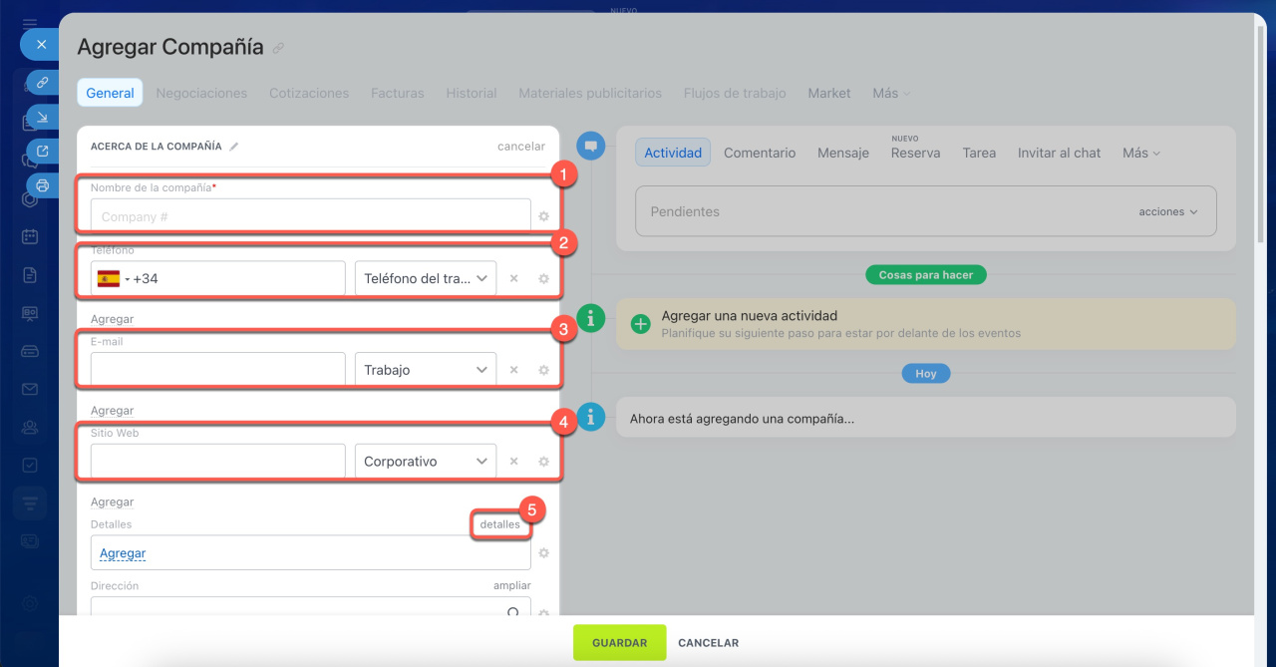This screenshot has height=667, width=1276.
Task: Click pencil icon beside Acerca de la compañía
Action: [234, 147]
